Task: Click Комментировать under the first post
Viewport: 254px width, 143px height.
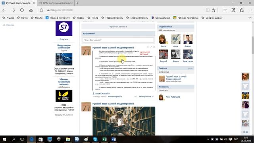Action: (x=115, y=97)
